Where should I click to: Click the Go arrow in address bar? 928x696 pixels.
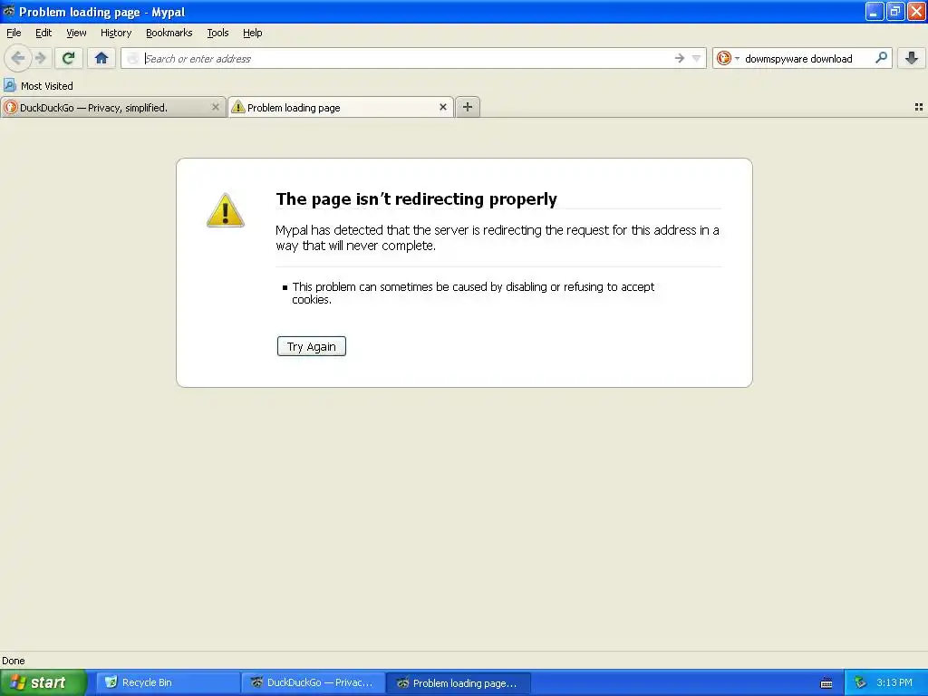[x=680, y=58]
